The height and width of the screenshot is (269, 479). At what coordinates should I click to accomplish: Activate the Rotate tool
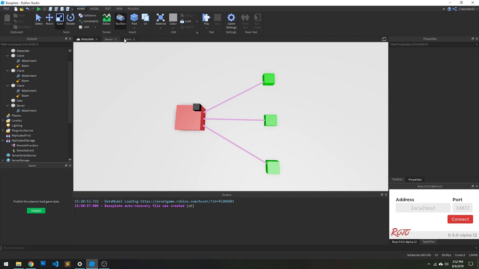[x=70, y=19]
